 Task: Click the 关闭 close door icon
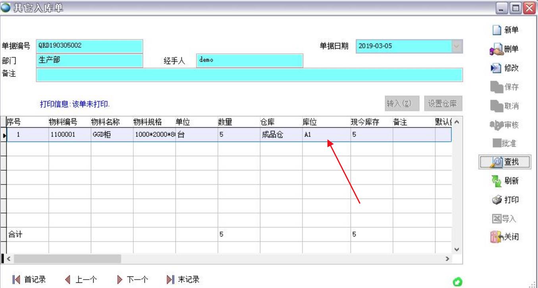(497, 238)
